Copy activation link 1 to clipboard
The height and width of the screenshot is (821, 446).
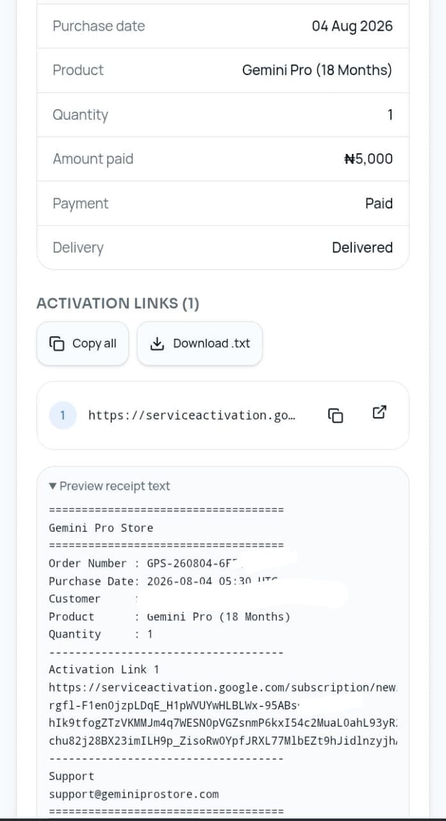(x=336, y=415)
